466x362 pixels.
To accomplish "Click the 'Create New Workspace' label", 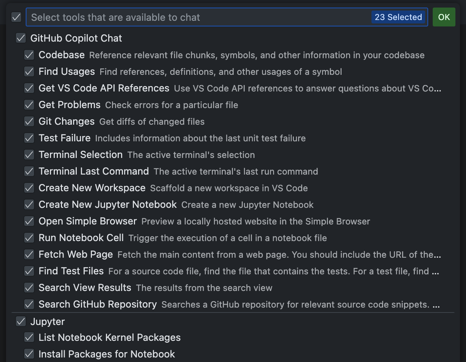I will [x=92, y=188].
